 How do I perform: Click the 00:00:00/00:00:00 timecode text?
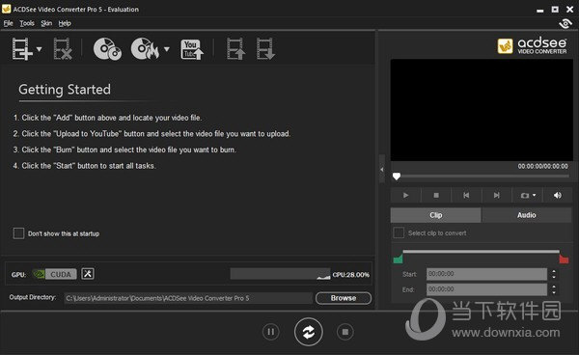click(x=542, y=167)
